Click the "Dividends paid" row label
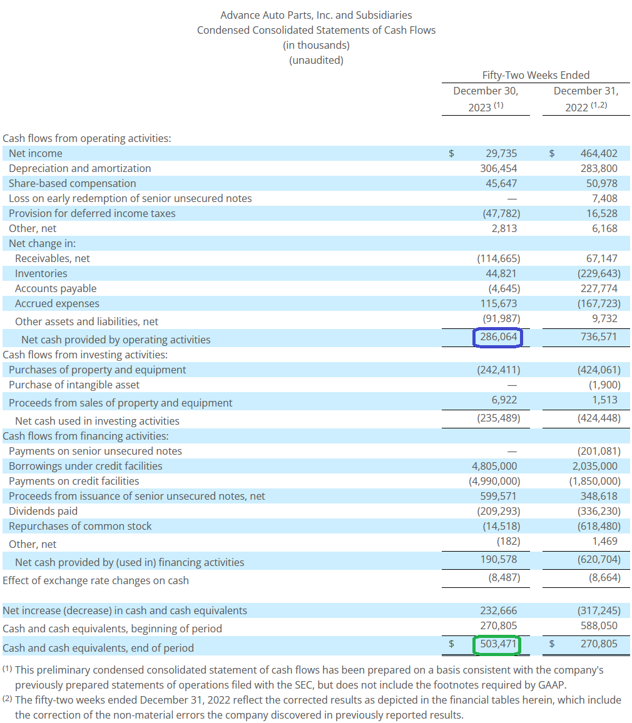The width and height of the screenshot is (632, 723). tap(43, 512)
